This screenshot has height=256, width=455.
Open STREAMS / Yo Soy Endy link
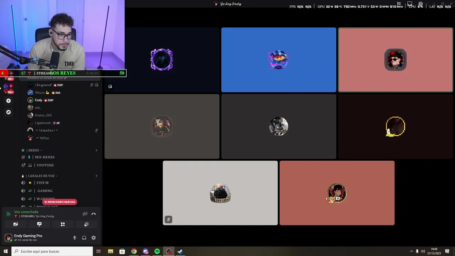34,216
